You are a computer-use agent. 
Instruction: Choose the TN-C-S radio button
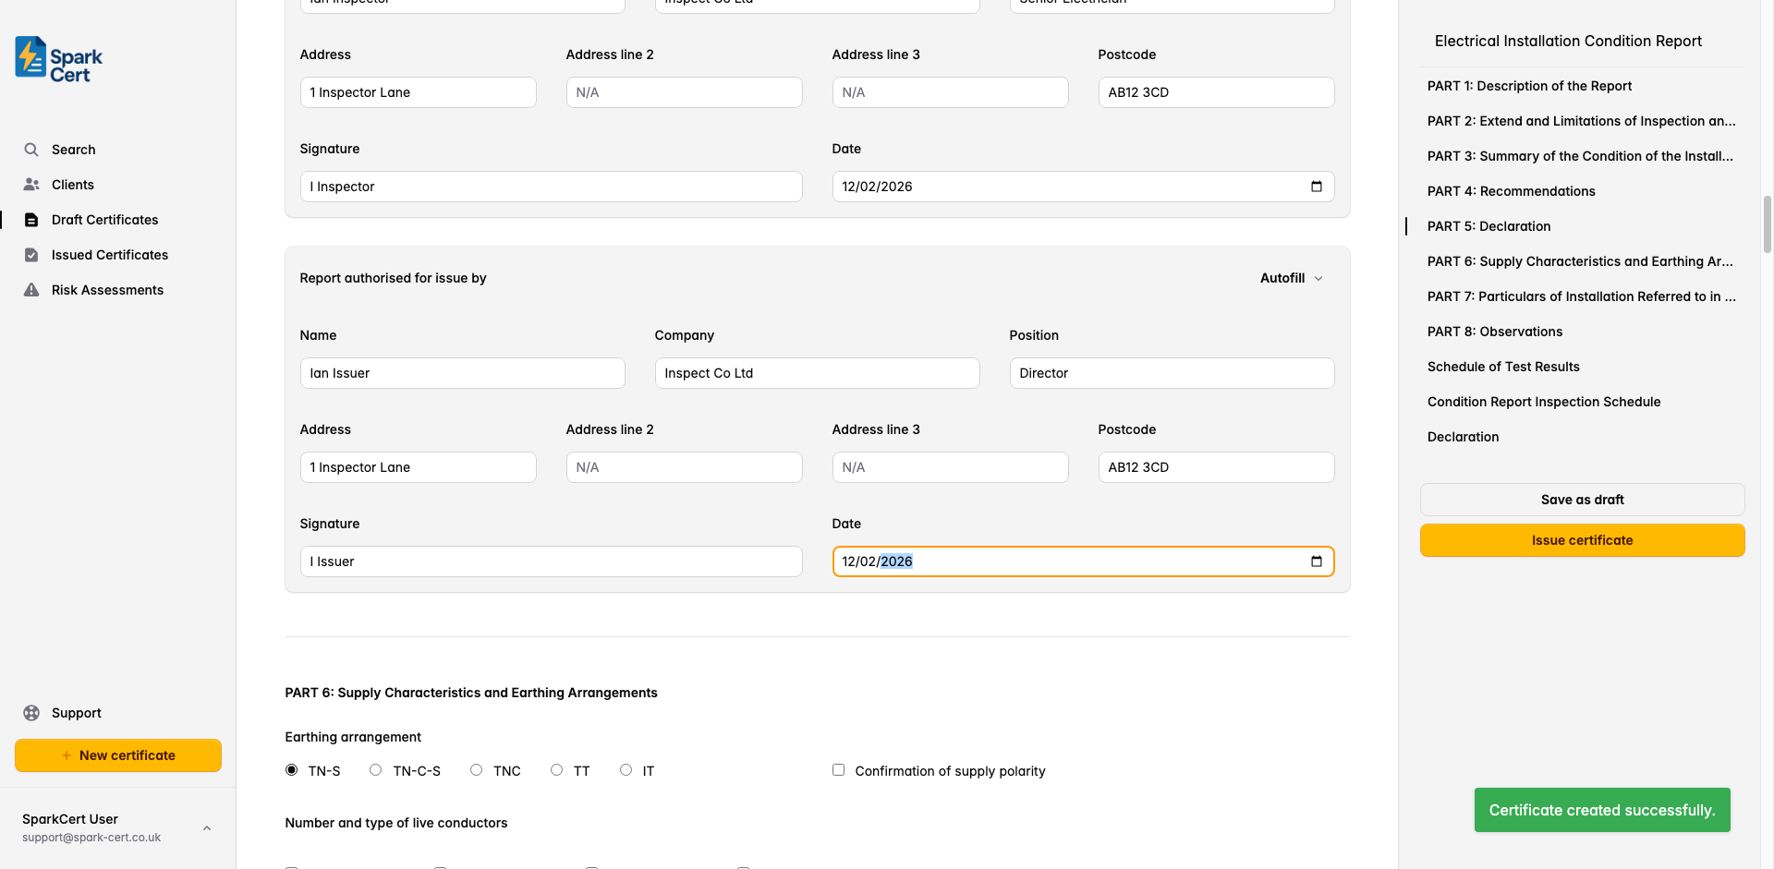(x=374, y=769)
